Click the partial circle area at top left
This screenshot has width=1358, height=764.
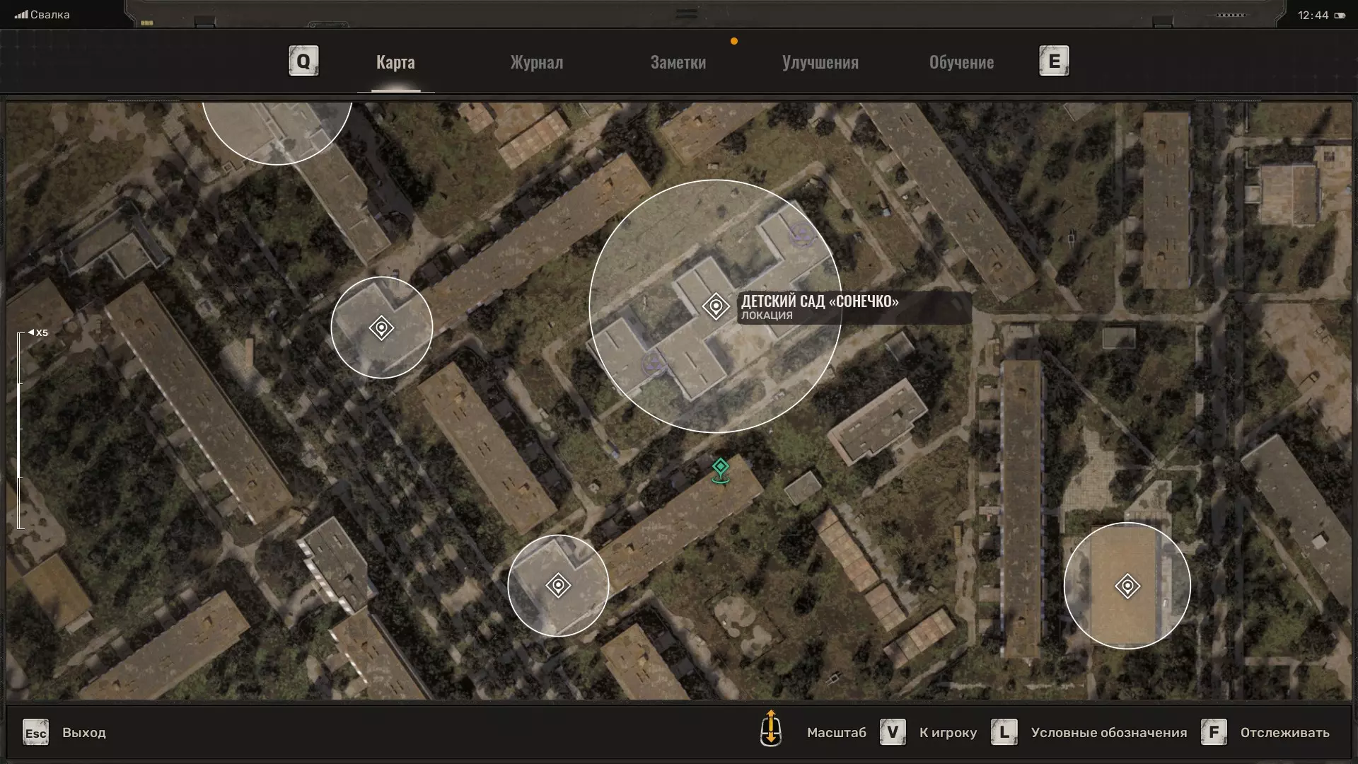[x=277, y=131]
